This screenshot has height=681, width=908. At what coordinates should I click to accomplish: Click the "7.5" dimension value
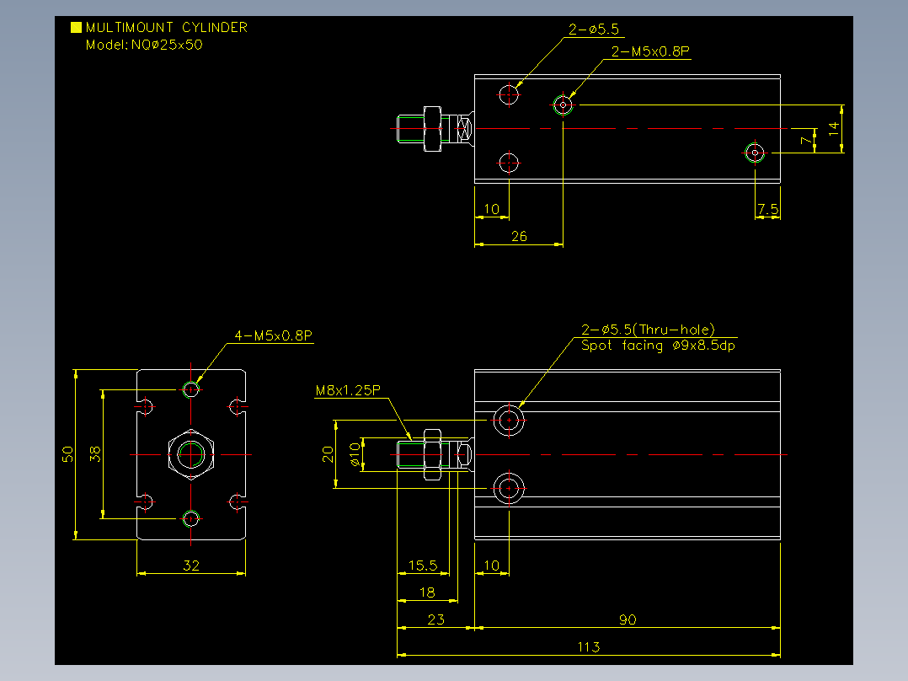click(x=768, y=209)
